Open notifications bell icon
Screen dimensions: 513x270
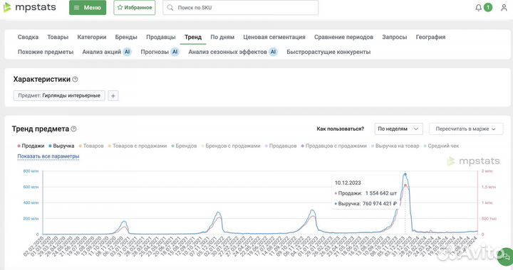click(478, 8)
